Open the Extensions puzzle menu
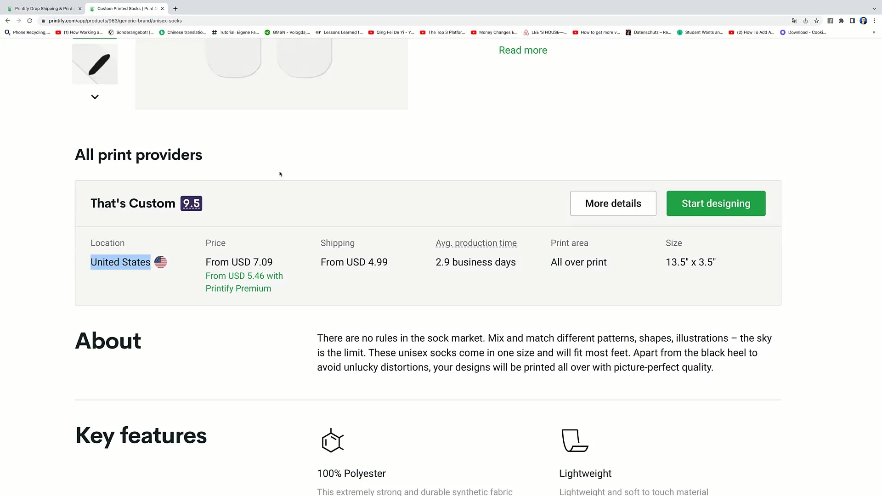The image size is (882, 496). [841, 21]
